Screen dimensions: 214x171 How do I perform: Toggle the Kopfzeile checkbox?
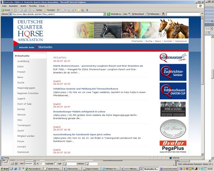pos(55,163)
